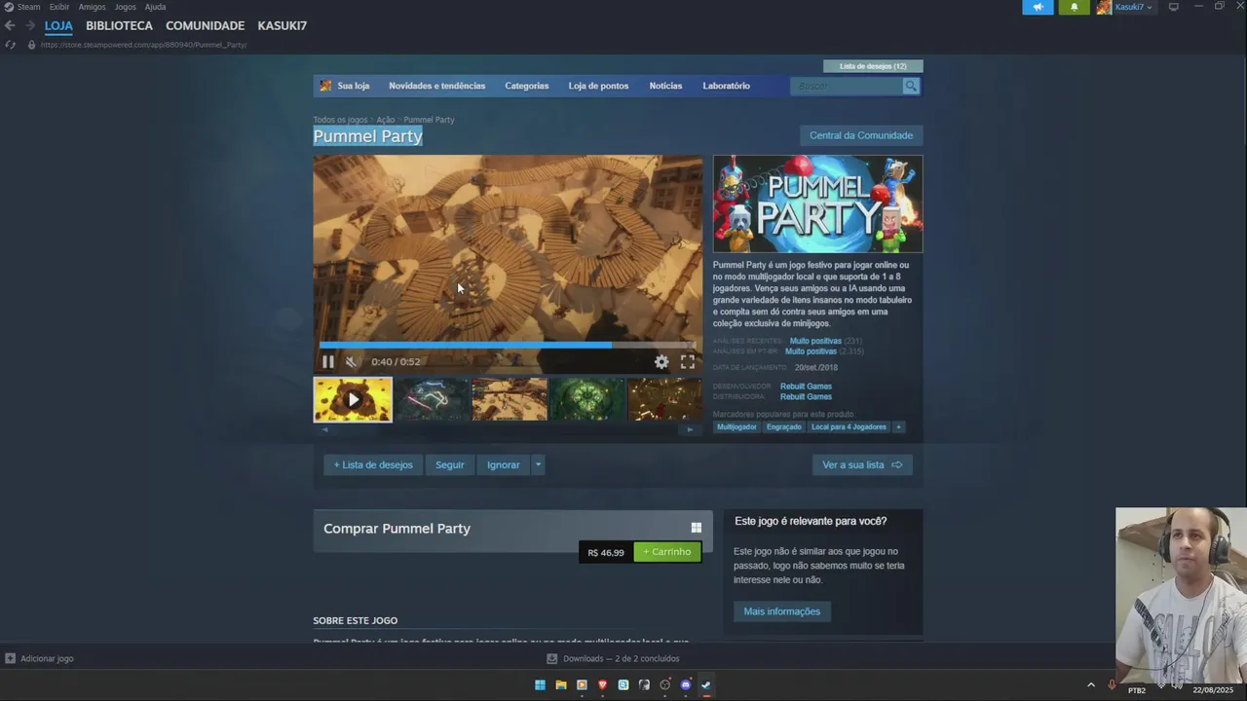Click the Local para 4 Jogadores tag
1247x701 pixels.
coord(849,426)
